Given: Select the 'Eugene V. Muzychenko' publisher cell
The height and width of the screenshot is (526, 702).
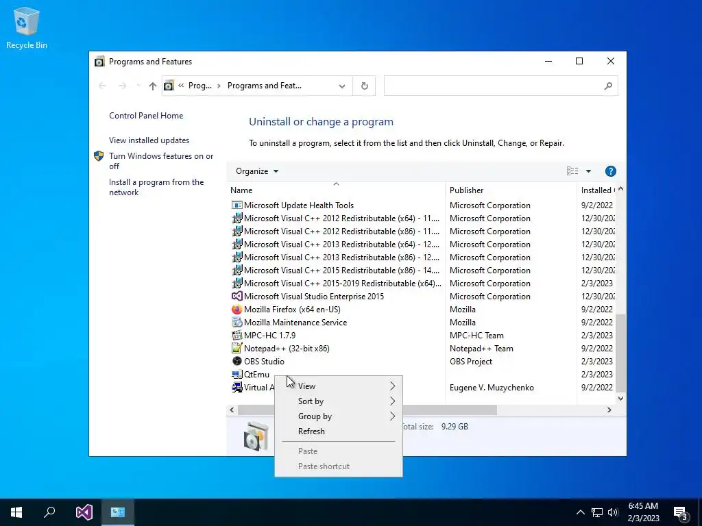Looking at the screenshot, I should 492,388.
